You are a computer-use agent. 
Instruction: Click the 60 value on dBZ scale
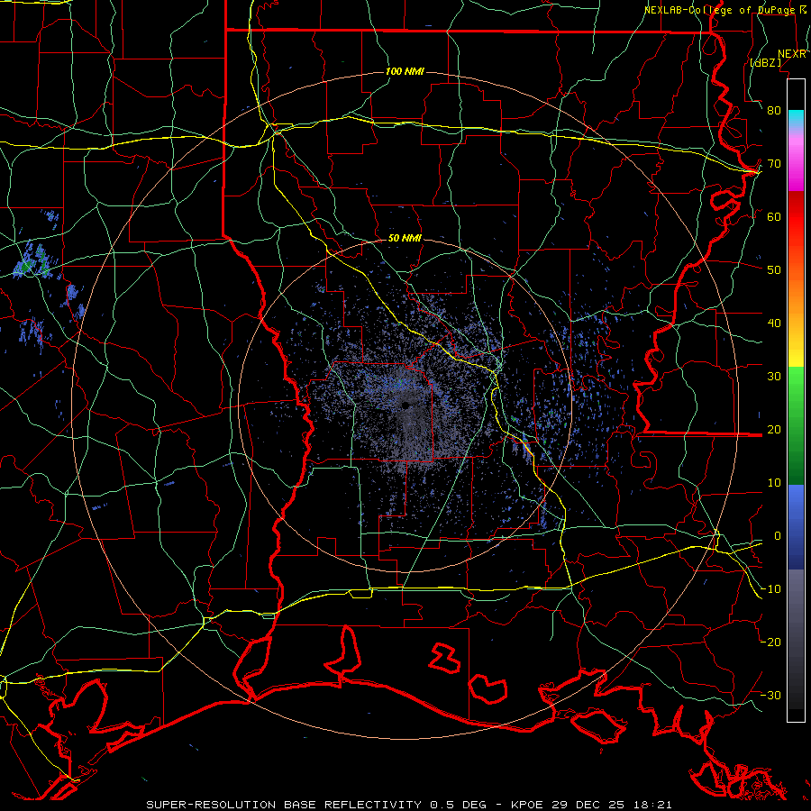point(774,216)
